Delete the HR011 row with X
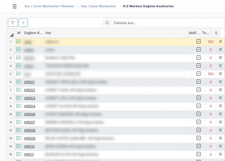 point(220,154)
